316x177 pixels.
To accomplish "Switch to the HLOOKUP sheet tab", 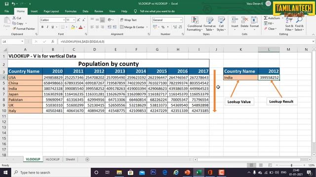I will click(52, 159).
